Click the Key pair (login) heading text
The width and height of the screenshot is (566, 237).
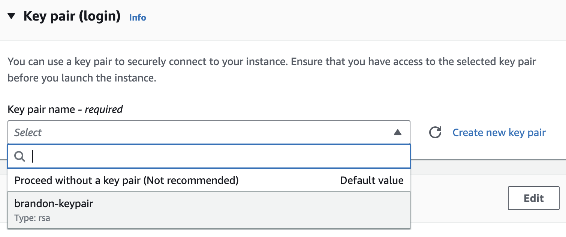tap(72, 16)
